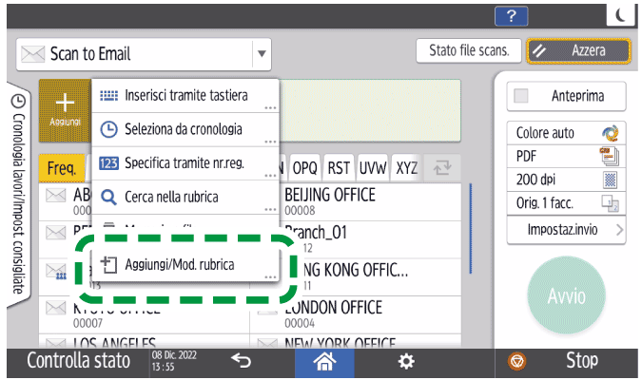642x380 pixels.
Task: Open the help question mark button
Action: [511, 16]
